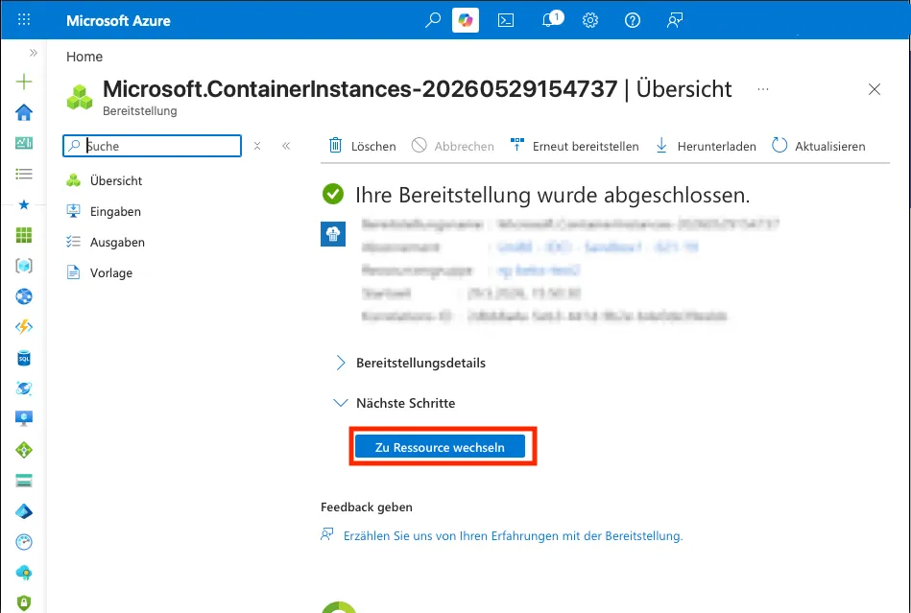Focus the Suche search field
The width and height of the screenshot is (911, 613).
pos(153,146)
